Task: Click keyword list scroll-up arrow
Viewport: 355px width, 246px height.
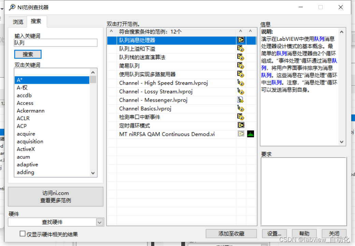Action: (93, 72)
